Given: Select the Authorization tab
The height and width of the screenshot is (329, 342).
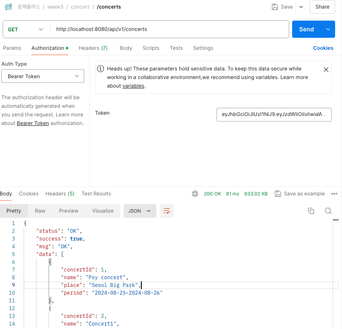Looking at the screenshot, I should click(50, 48).
